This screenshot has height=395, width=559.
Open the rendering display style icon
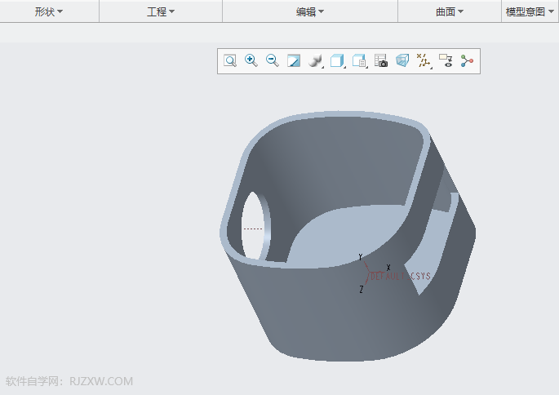tap(316, 61)
